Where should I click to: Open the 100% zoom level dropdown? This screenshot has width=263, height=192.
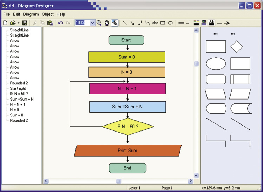(x=92, y=23)
